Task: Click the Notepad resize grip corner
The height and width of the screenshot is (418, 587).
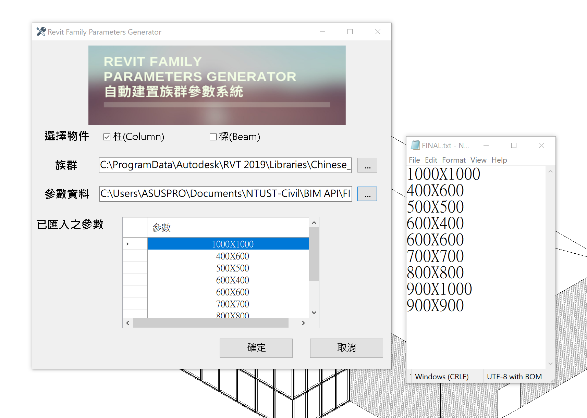Action: (552, 380)
